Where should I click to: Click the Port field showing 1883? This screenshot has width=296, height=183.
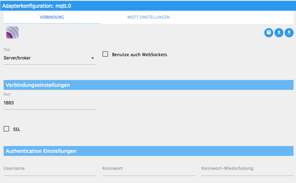(50, 103)
